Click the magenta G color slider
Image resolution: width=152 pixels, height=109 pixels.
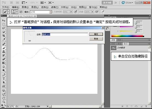[128, 27]
